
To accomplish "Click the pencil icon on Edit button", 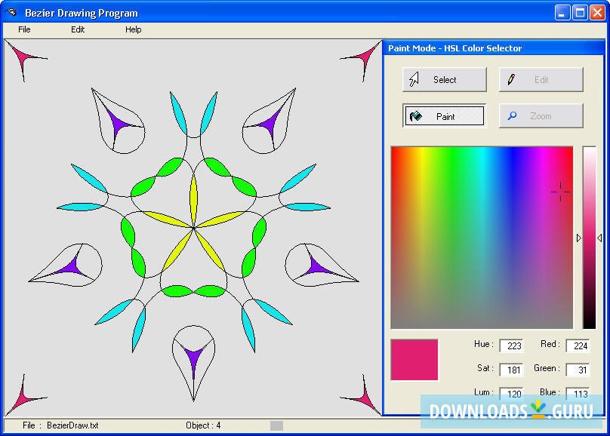I will coord(512,80).
